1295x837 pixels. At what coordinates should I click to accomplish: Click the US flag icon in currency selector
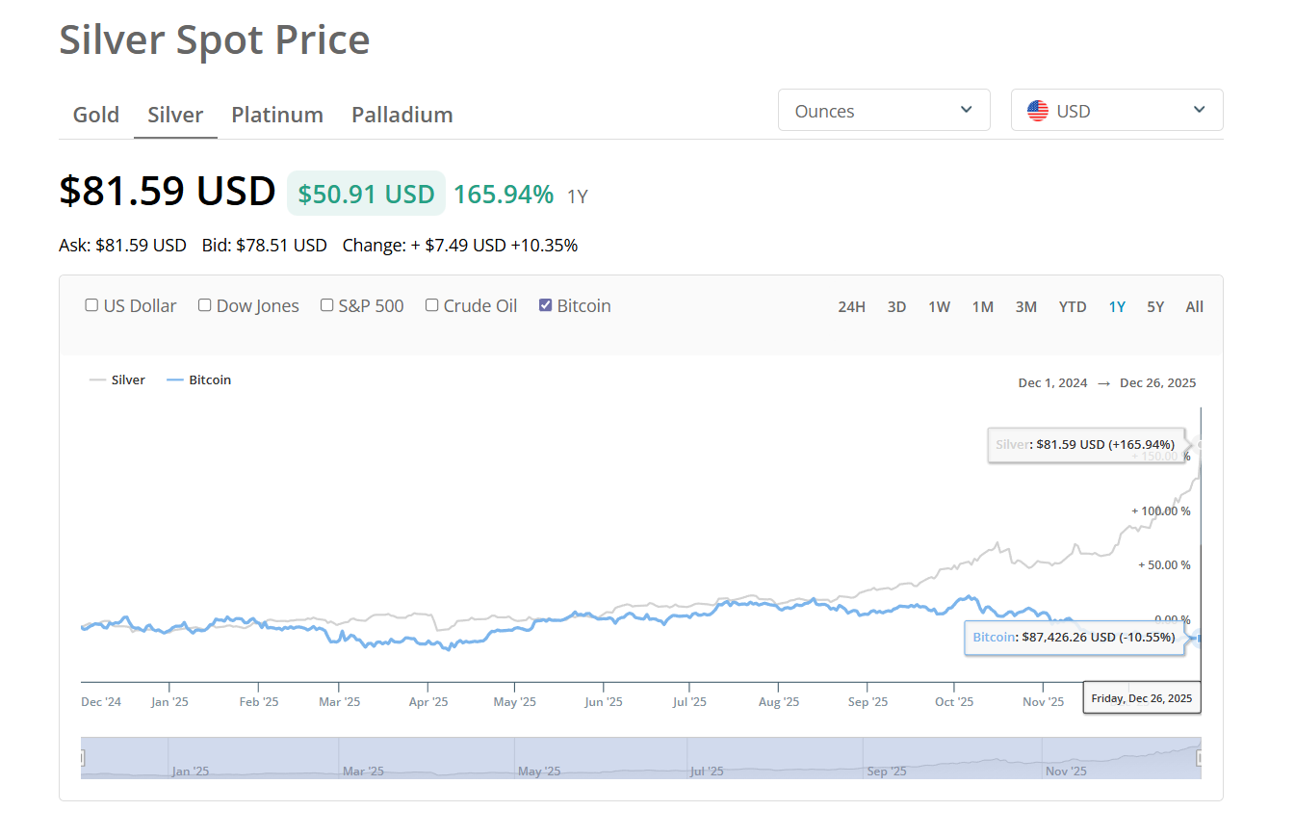pos(1038,111)
